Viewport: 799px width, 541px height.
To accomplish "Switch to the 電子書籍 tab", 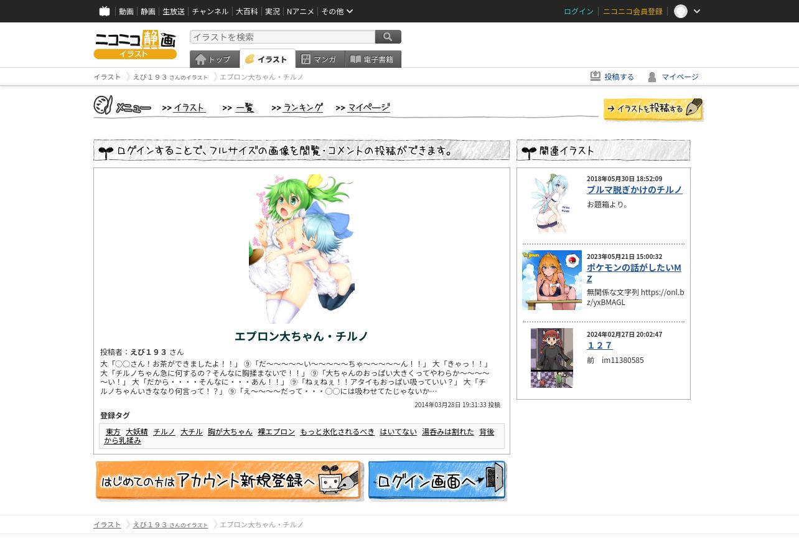I will pyautogui.click(x=373, y=59).
